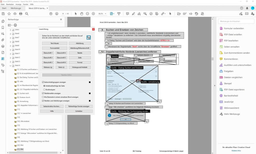Screen dimensions: 256x154
Task: Open Tabellenzellen color swatch
Action: [90, 93]
